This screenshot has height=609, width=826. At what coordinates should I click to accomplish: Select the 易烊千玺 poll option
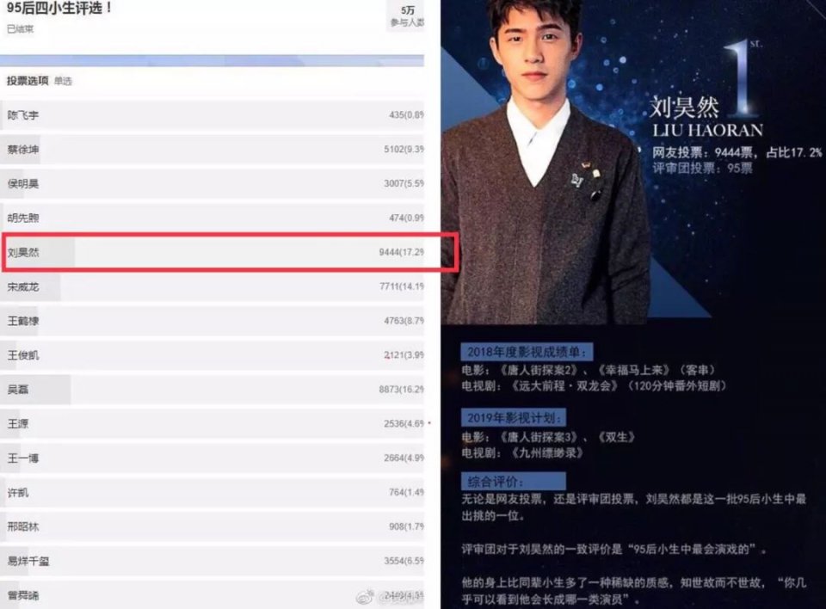212,561
